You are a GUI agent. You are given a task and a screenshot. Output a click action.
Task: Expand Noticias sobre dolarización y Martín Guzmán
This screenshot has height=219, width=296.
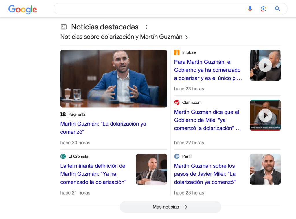[x=187, y=37]
